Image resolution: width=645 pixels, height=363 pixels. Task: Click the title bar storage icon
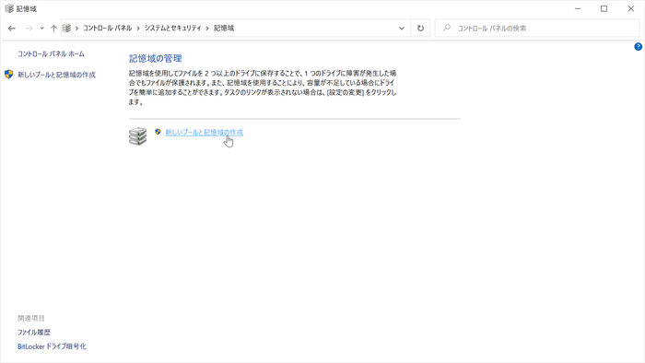(x=9, y=8)
